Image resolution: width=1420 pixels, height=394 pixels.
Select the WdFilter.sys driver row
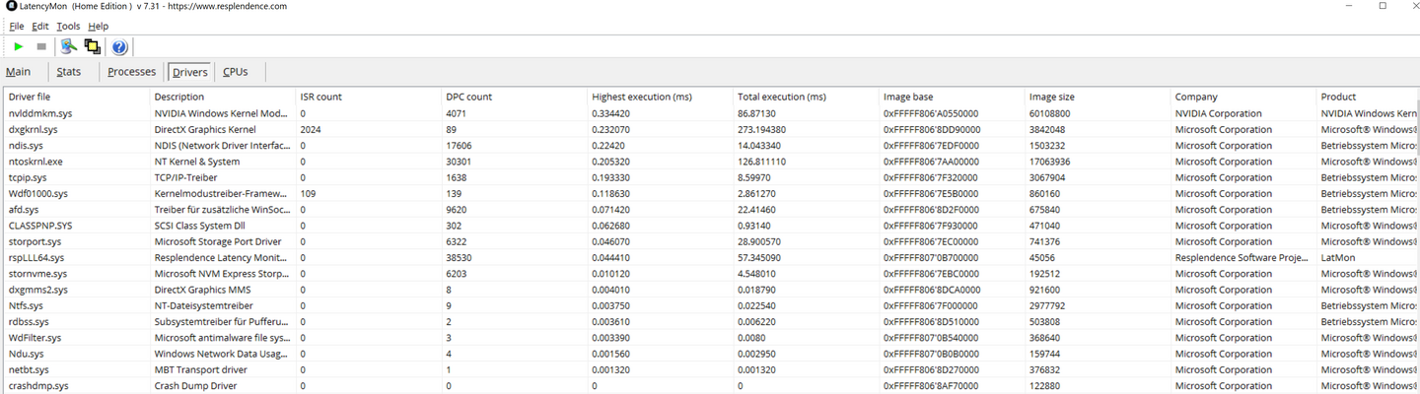[x=710, y=338]
